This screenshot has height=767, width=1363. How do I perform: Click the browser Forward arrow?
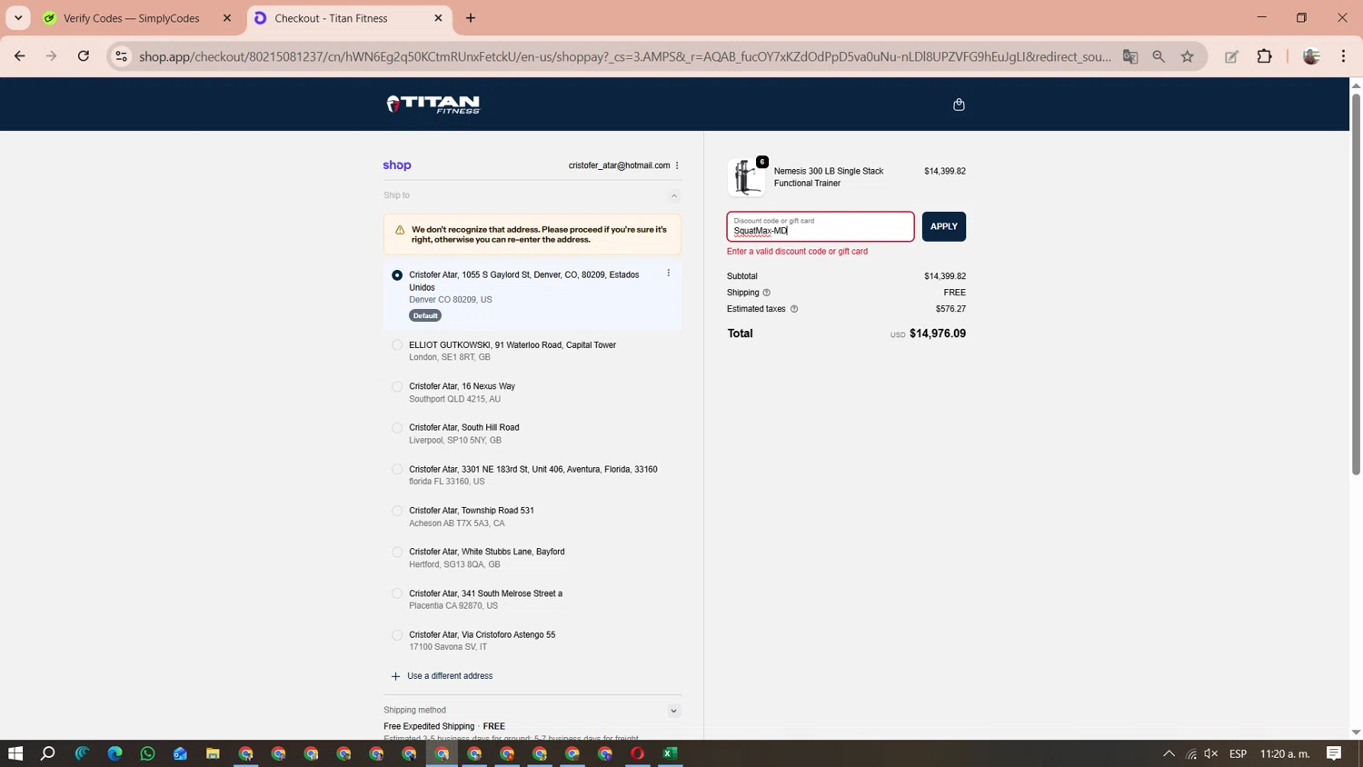coord(52,56)
